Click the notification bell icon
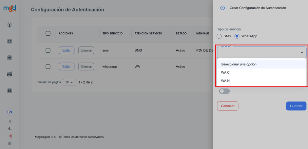 click(10, 121)
